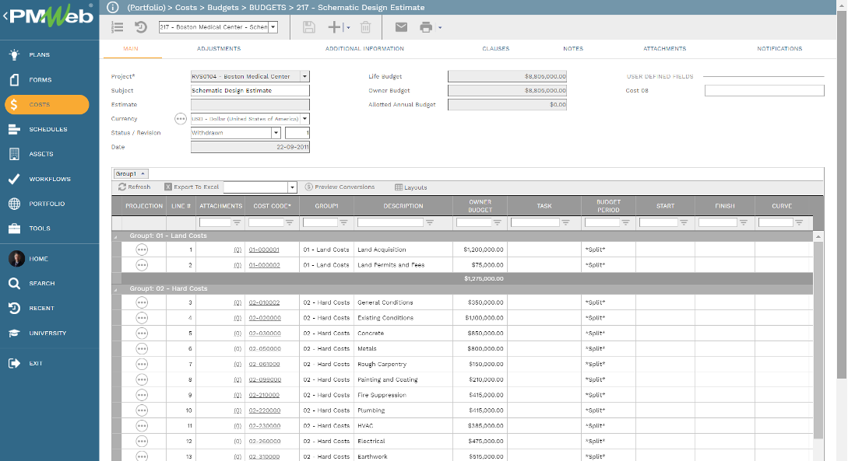The image size is (848, 461).
Task: Open the Currency dropdown
Action: tap(305, 119)
